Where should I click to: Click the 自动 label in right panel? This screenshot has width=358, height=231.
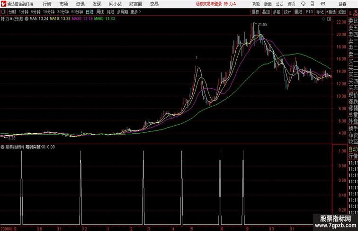(353, 149)
